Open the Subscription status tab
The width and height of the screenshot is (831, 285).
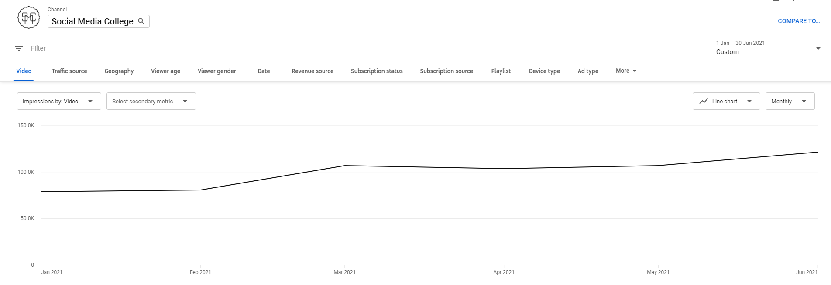pos(376,71)
